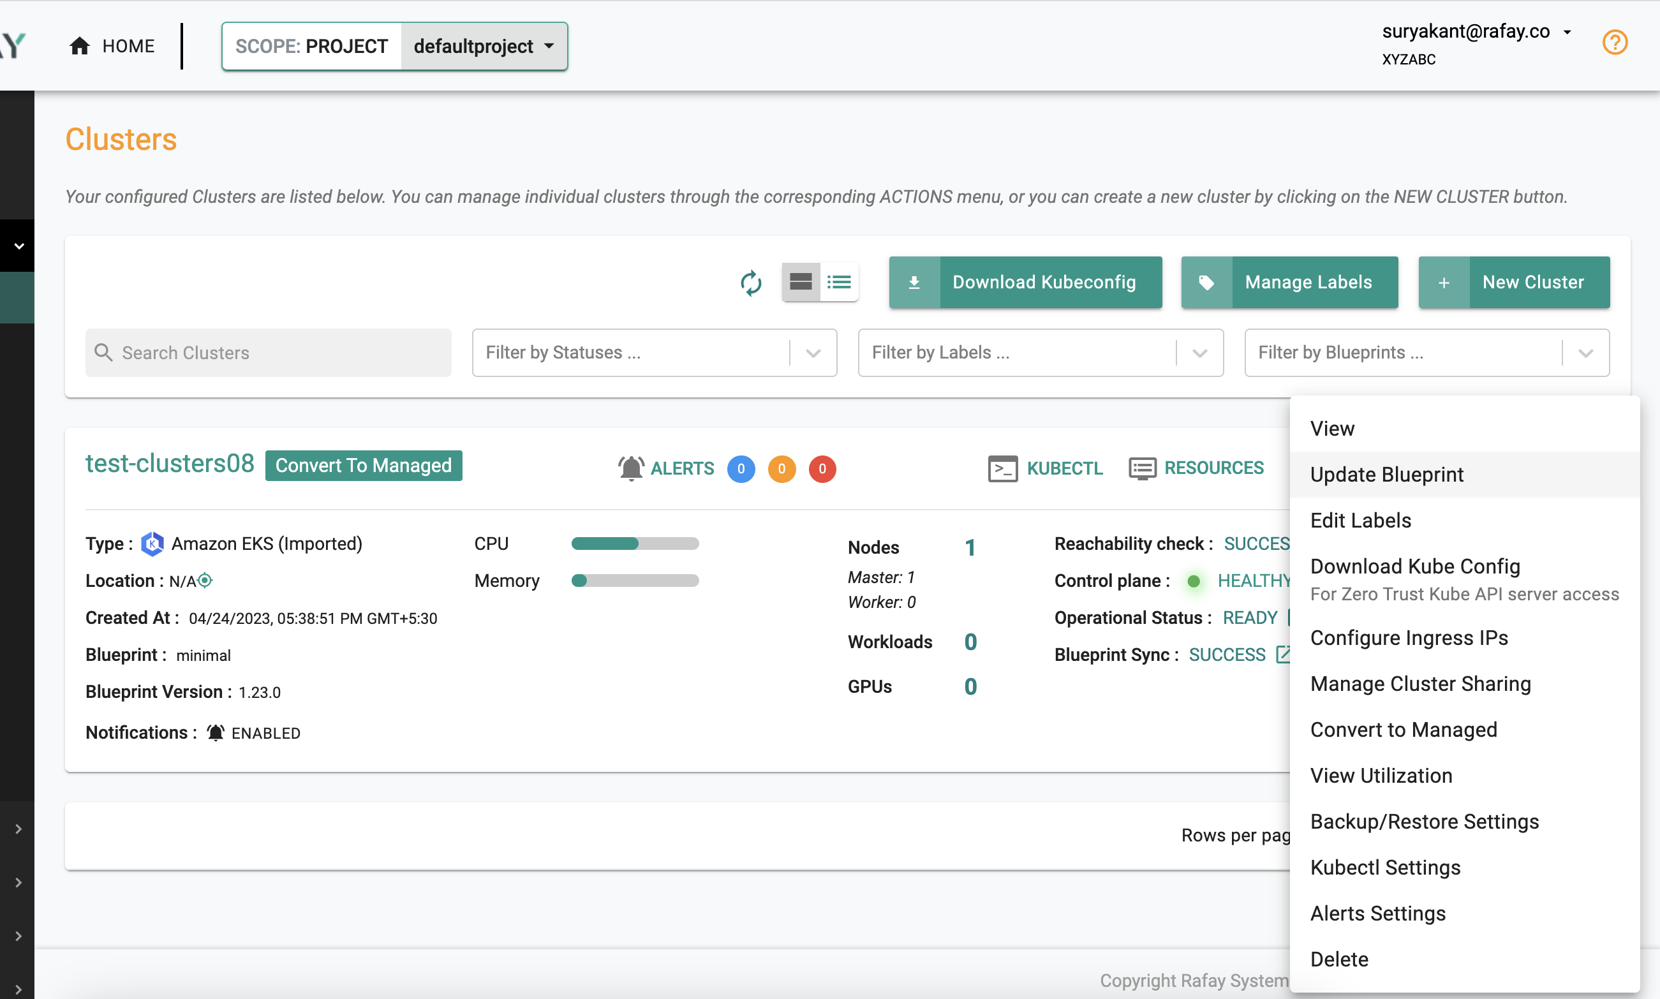Open View Utilization from menu
Screen dimensions: 1660x999
coord(1464,776)
